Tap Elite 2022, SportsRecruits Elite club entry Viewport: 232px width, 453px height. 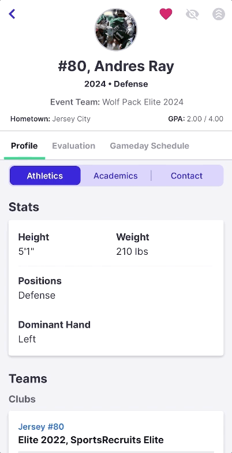tap(91, 440)
